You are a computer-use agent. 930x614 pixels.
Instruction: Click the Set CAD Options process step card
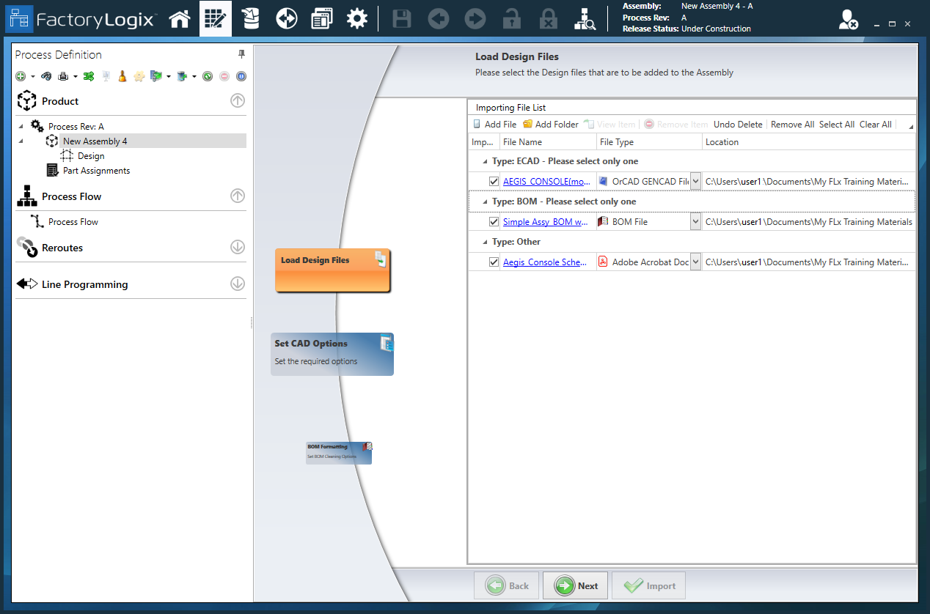coord(332,354)
